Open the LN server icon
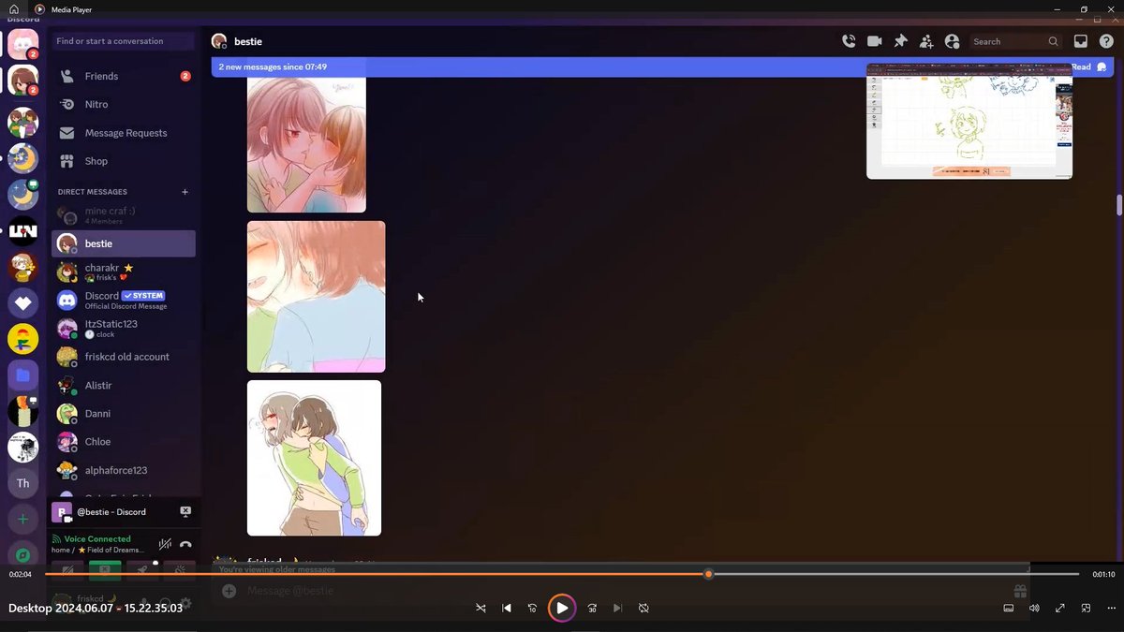 [22, 230]
